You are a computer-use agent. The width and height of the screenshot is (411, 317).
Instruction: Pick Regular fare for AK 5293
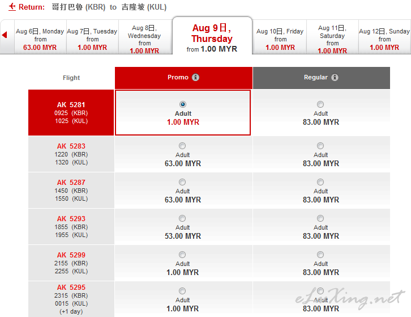coord(320,218)
